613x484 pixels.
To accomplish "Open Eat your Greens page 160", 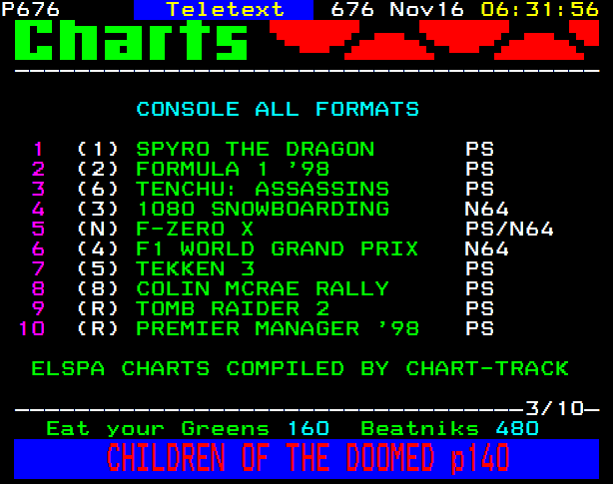I will [188, 428].
